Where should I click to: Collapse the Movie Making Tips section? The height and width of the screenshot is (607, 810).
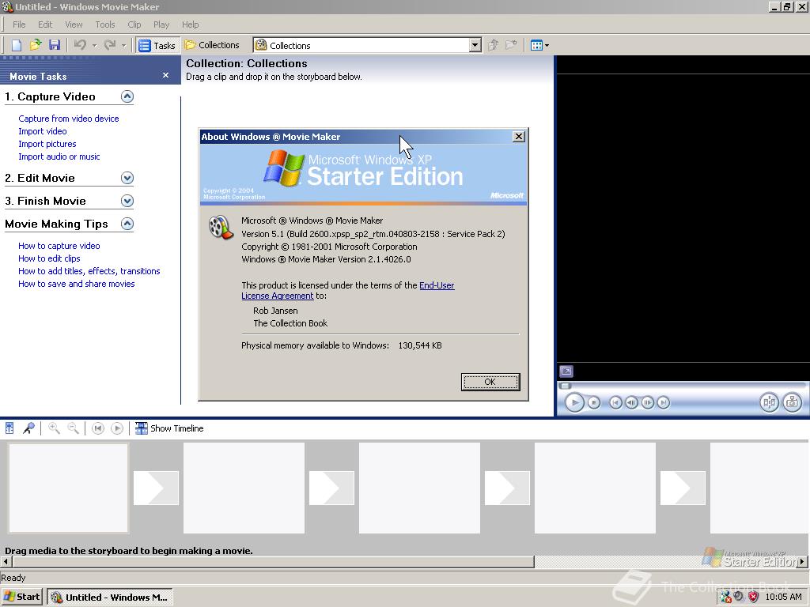(x=127, y=224)
